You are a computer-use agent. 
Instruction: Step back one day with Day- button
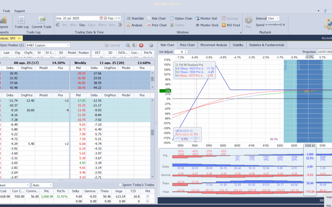82,25
